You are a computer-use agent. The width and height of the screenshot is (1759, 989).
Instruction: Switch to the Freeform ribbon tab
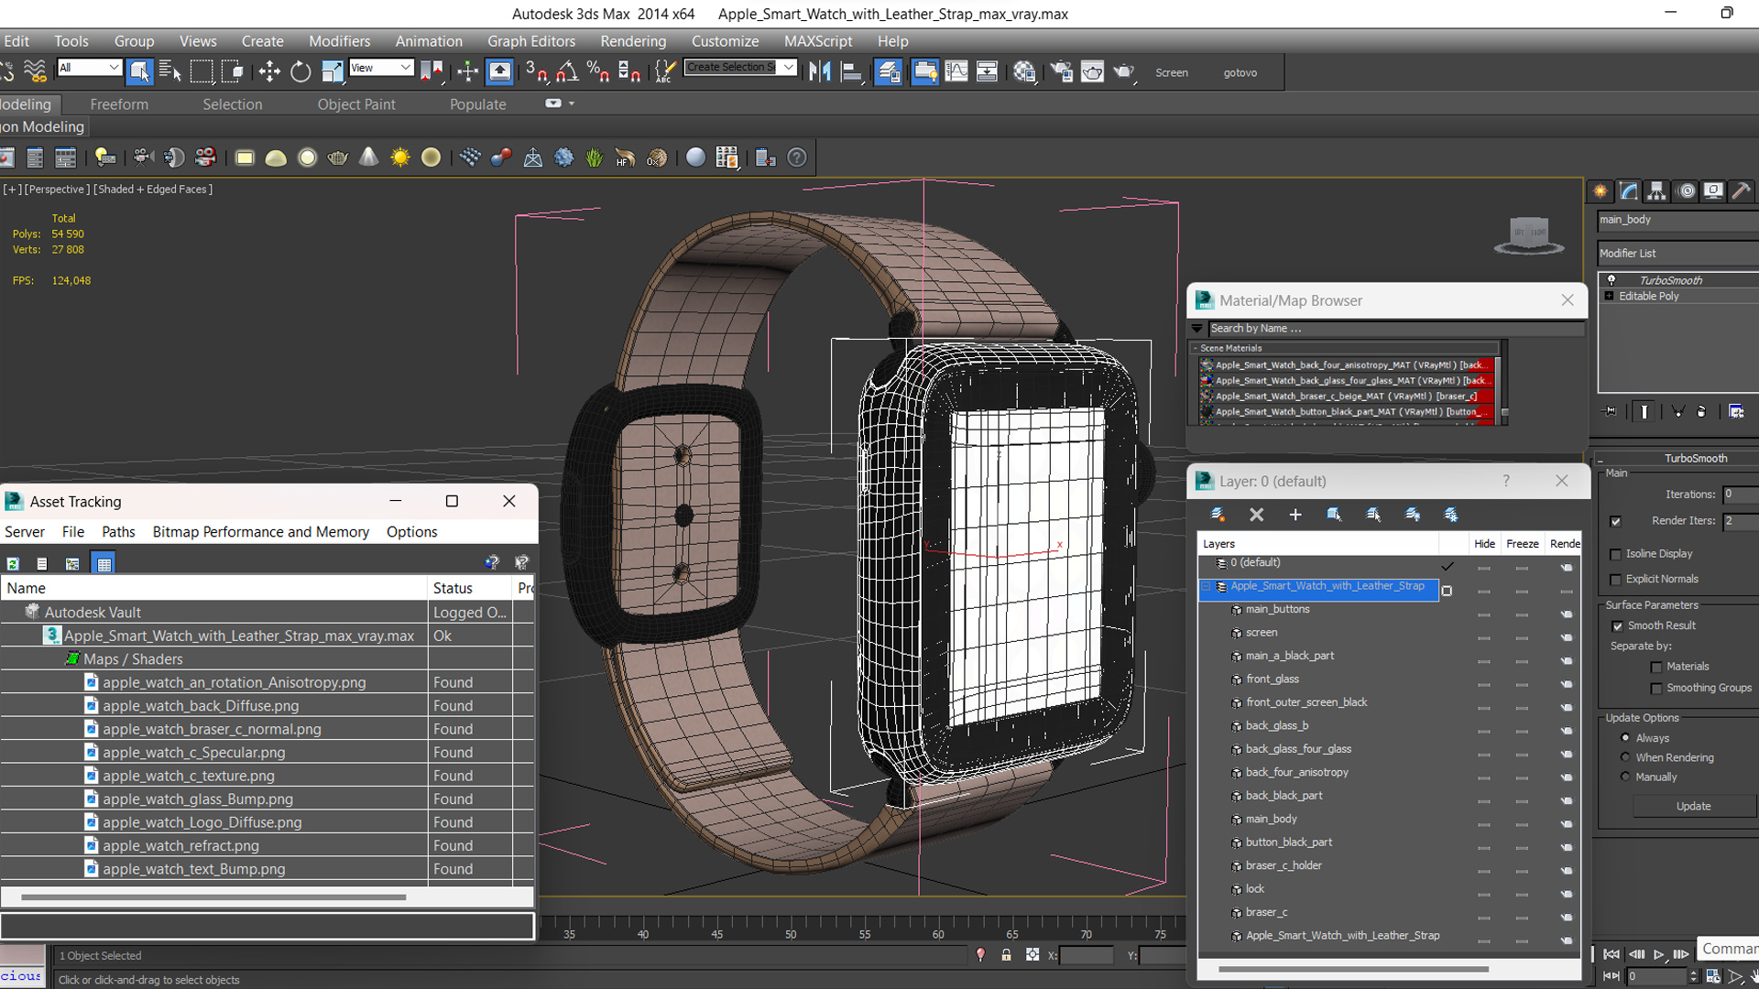pos(119,104)
